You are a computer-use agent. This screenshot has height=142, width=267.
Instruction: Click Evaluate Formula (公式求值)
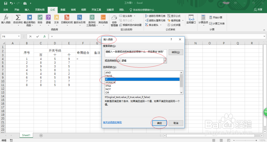point(174,25)
